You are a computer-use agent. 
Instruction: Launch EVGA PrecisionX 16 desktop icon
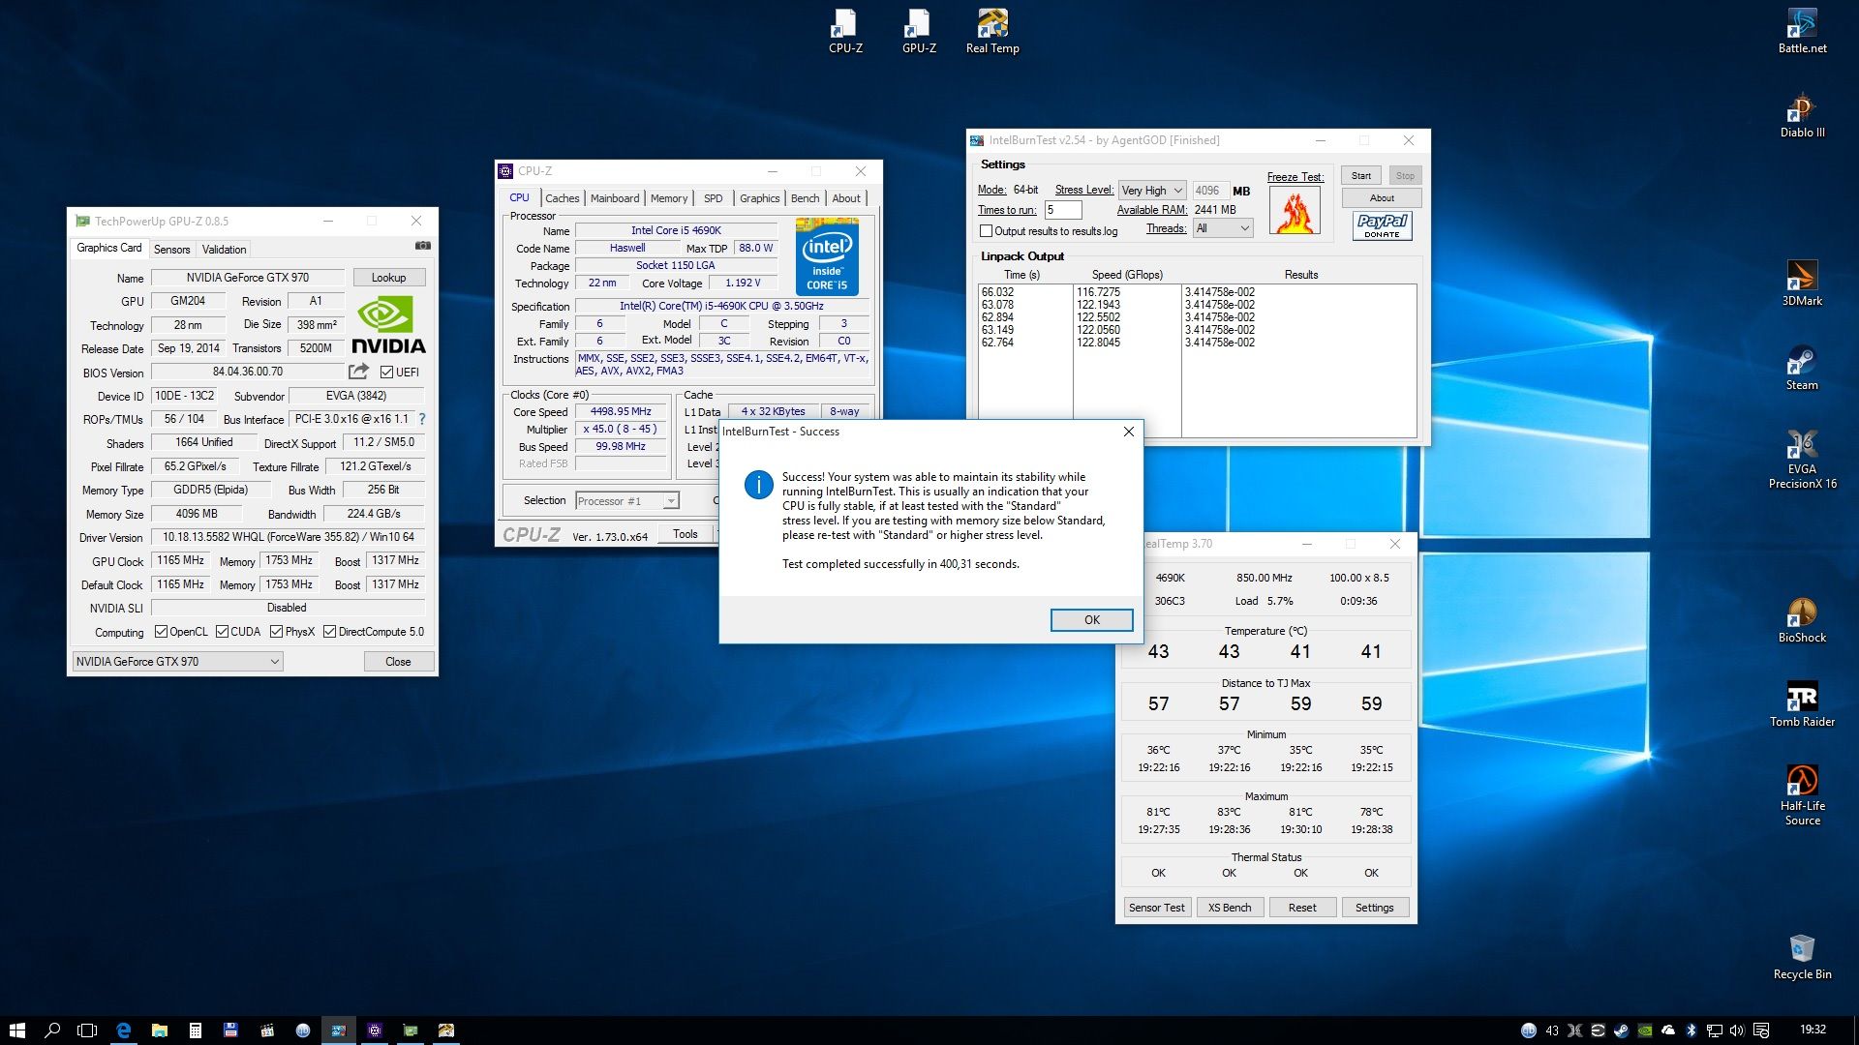coord(1802,459)
